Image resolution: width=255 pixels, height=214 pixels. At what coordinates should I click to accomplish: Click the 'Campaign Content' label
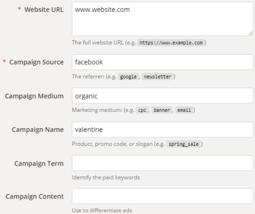35,197
